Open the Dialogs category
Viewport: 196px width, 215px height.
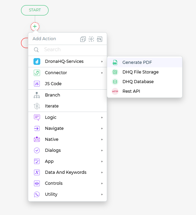(68, 150)
